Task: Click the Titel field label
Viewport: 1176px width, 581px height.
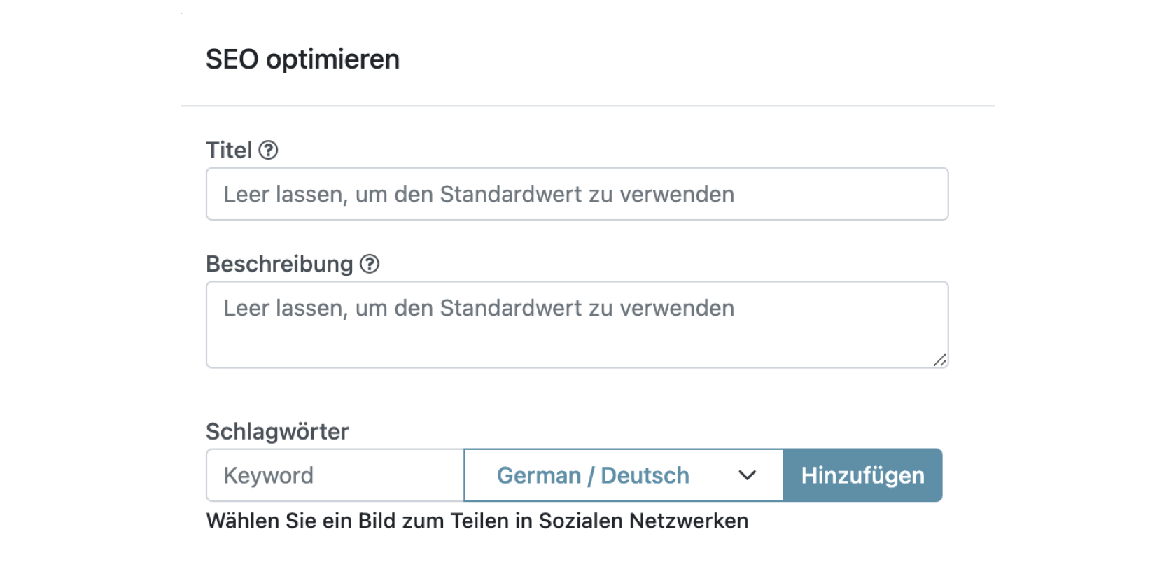Action: coord(229,150)
